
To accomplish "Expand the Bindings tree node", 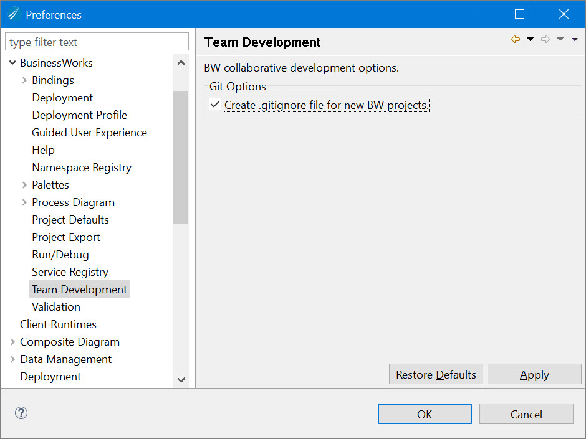I will [24, 80].
